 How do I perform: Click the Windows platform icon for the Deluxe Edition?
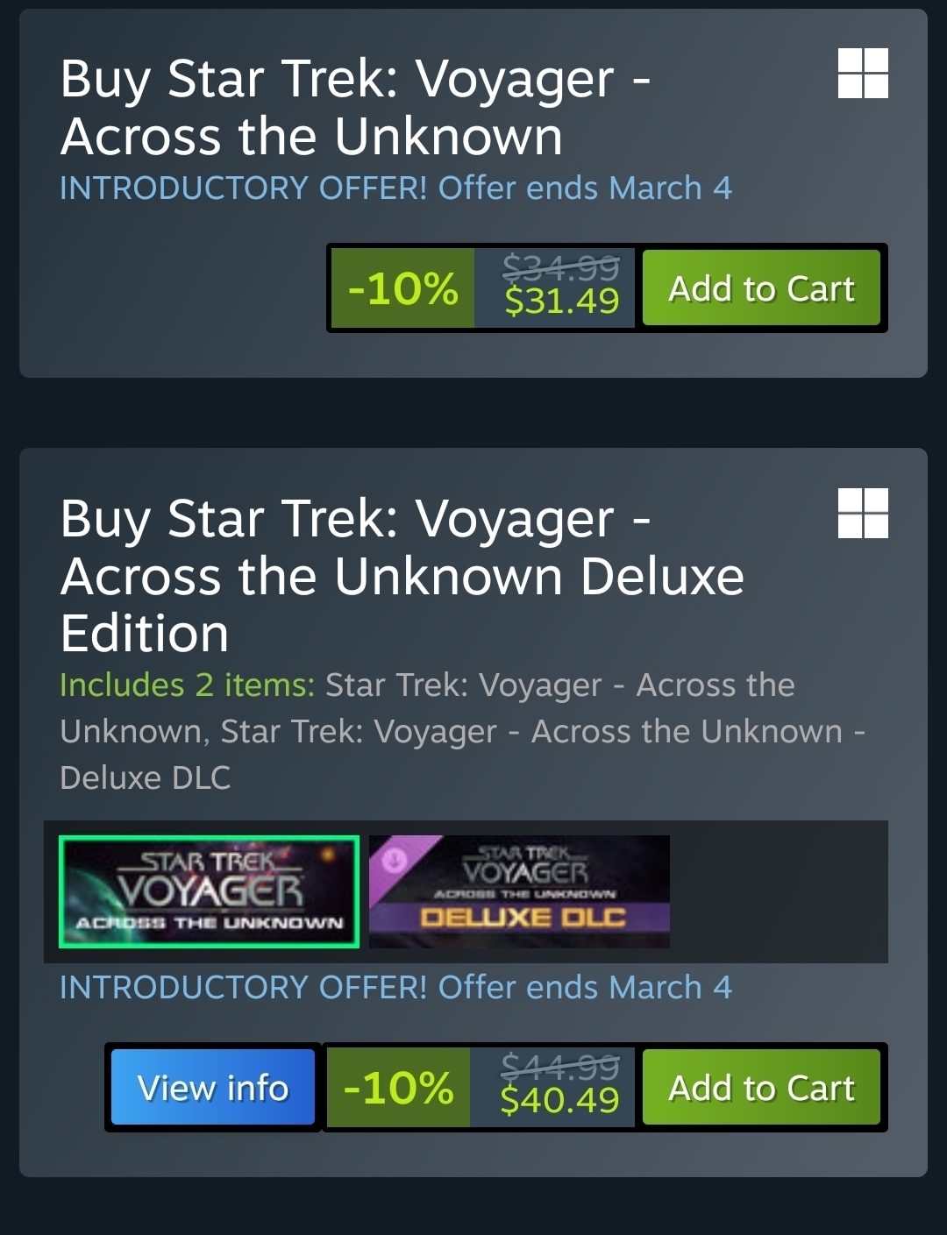click(x=863, y=513)
